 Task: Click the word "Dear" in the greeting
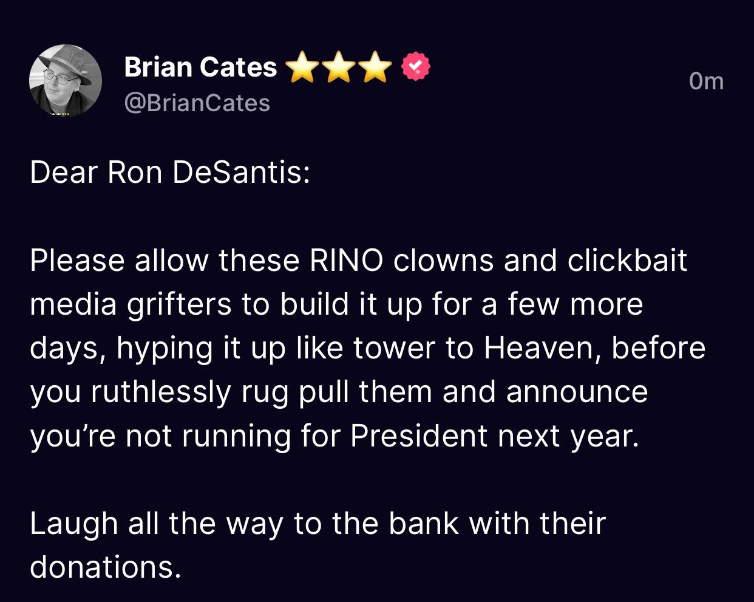pos(64,173)
